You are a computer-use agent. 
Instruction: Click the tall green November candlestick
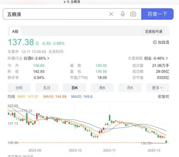coord(110,118)
